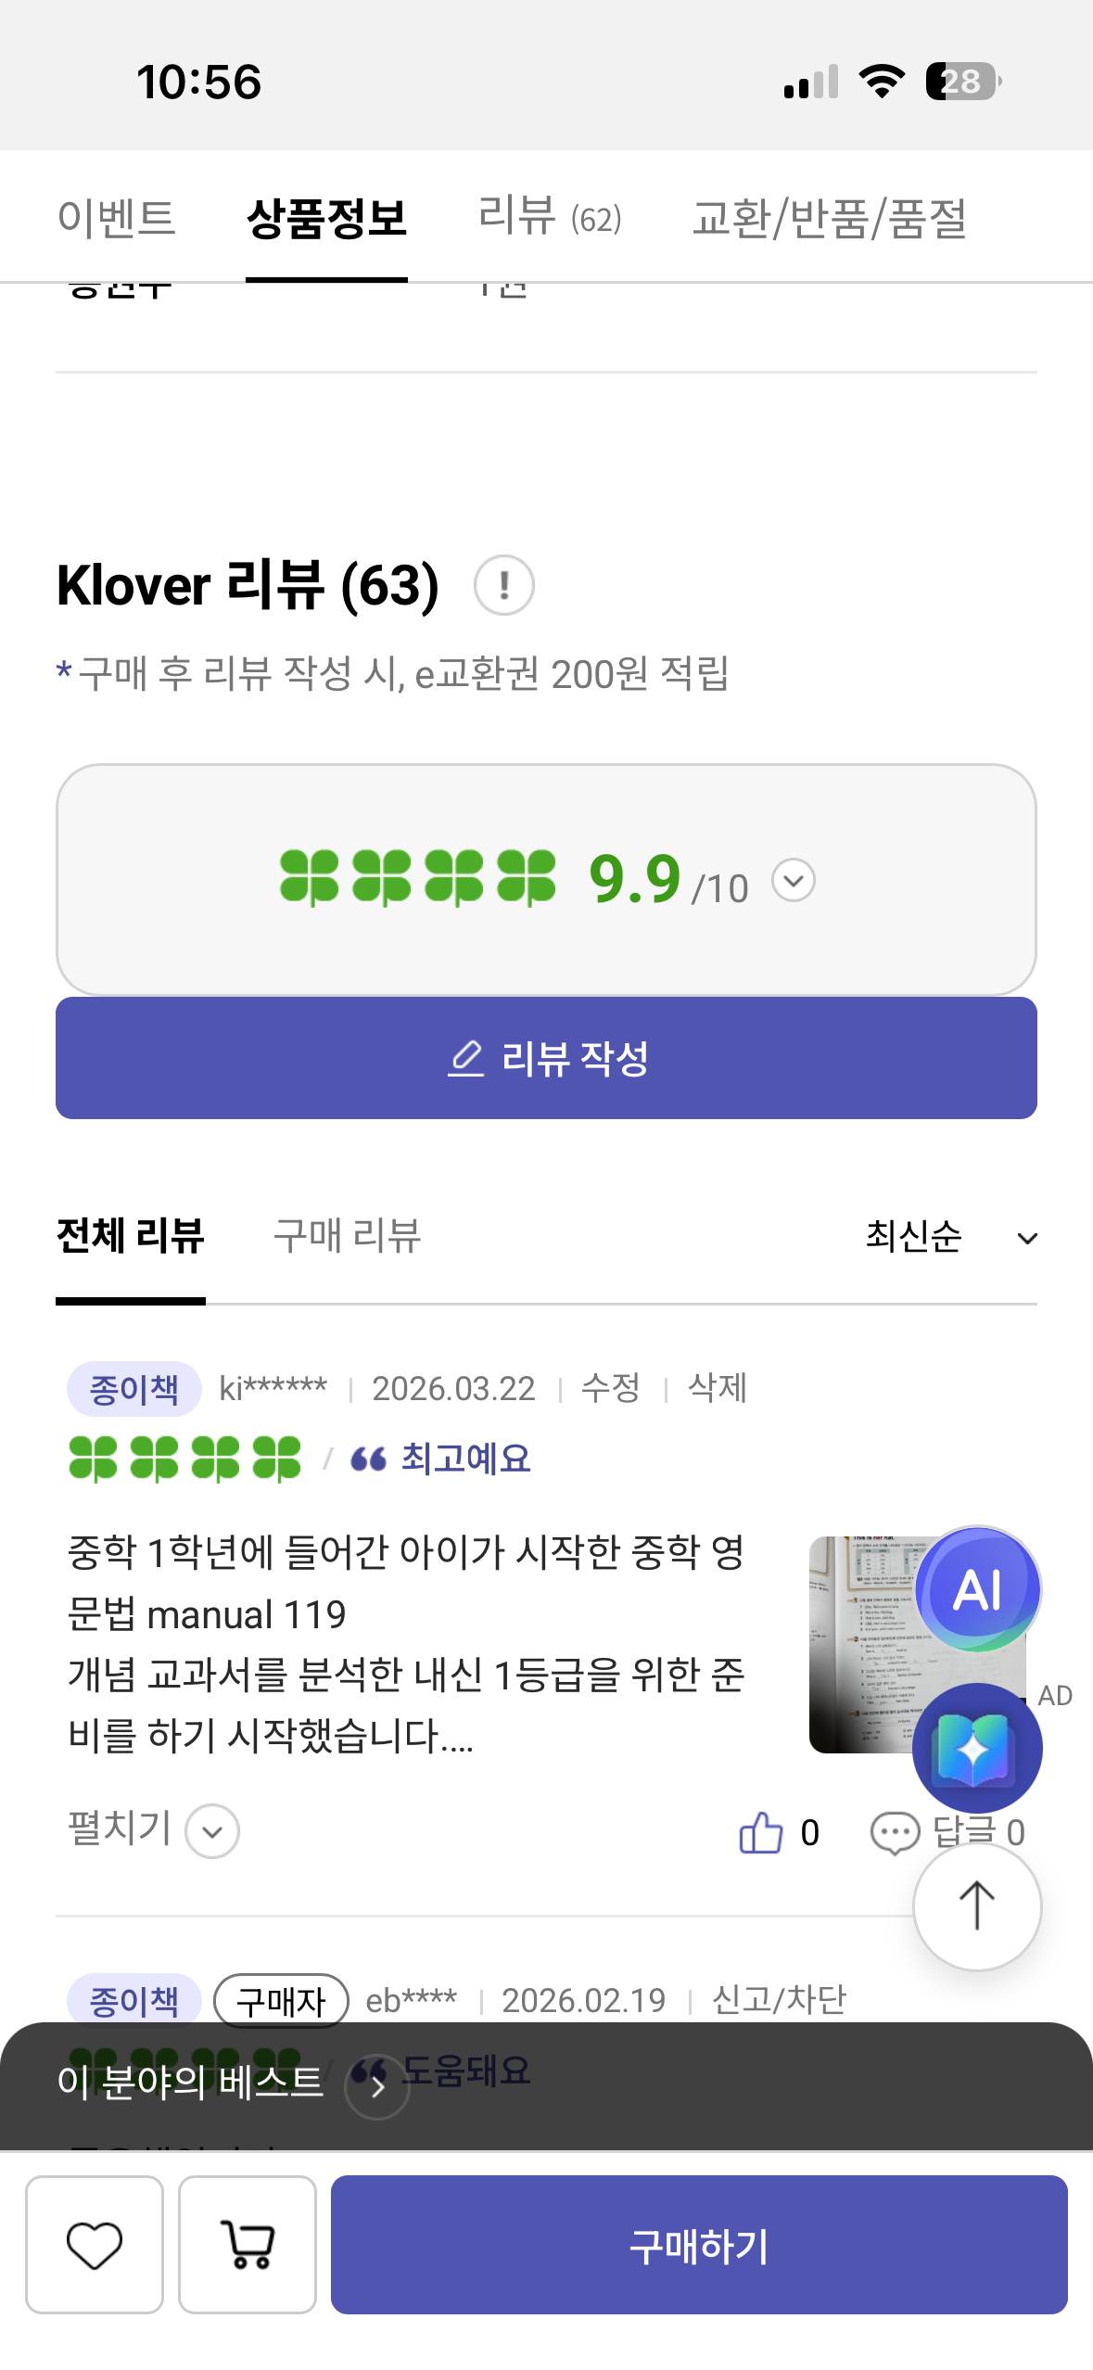Like the ki****** review with thumbs-up
The image size is (1093, 2370).
(761, 1832)
